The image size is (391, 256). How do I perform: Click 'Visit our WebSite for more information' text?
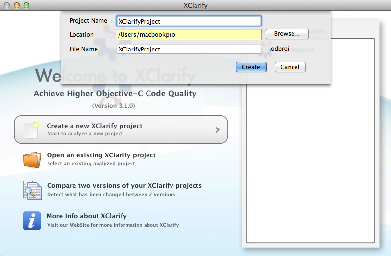point(113,225)
